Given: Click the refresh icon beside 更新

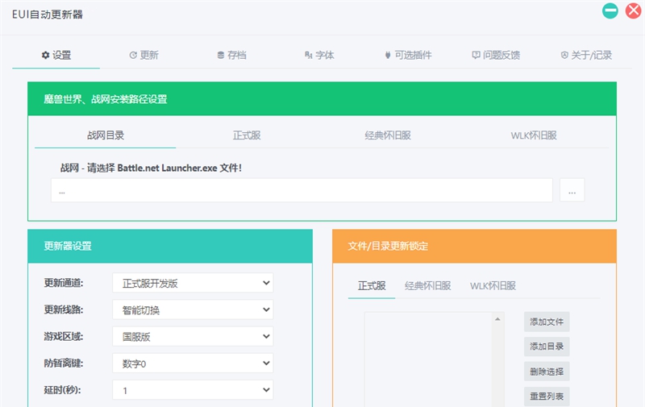Looking at the screenshot, I should (133, 56).
